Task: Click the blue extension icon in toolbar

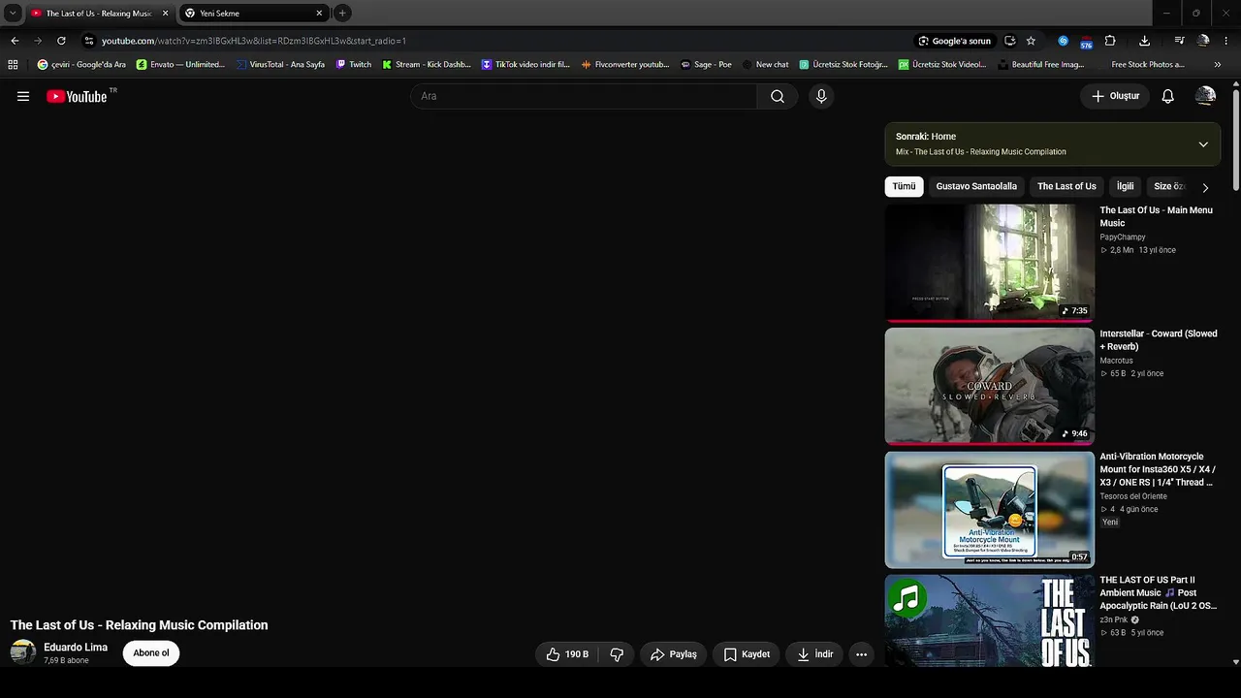Action: pyautogui.click(x=1063, y=41)
